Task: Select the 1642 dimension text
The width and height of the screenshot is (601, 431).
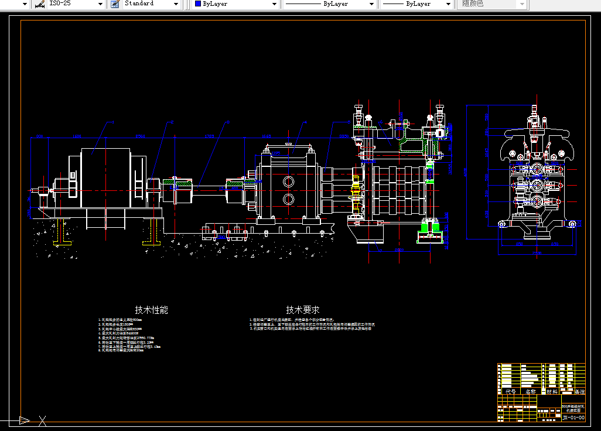Action: click(266, 136)
